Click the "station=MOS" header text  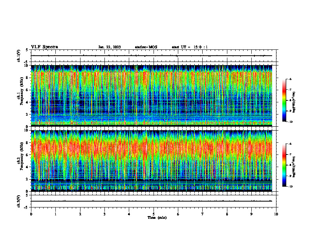[x=146, y=47]
